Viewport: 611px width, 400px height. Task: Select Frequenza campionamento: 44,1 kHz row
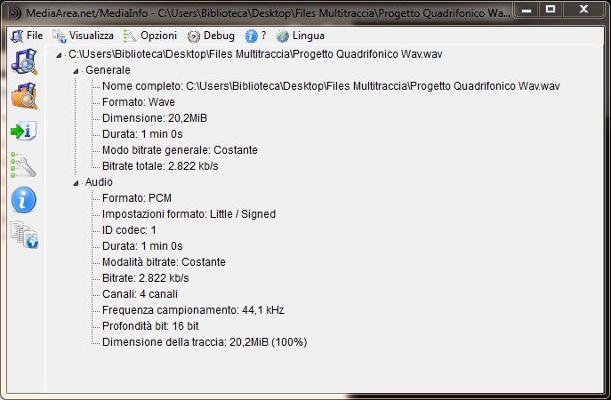[x=193, y=309]
